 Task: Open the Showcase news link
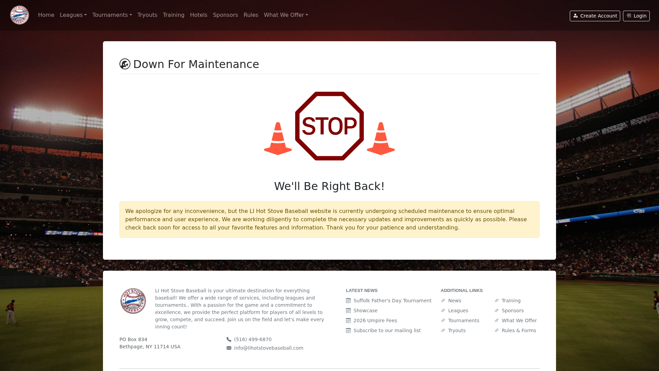tap(365, 311)
